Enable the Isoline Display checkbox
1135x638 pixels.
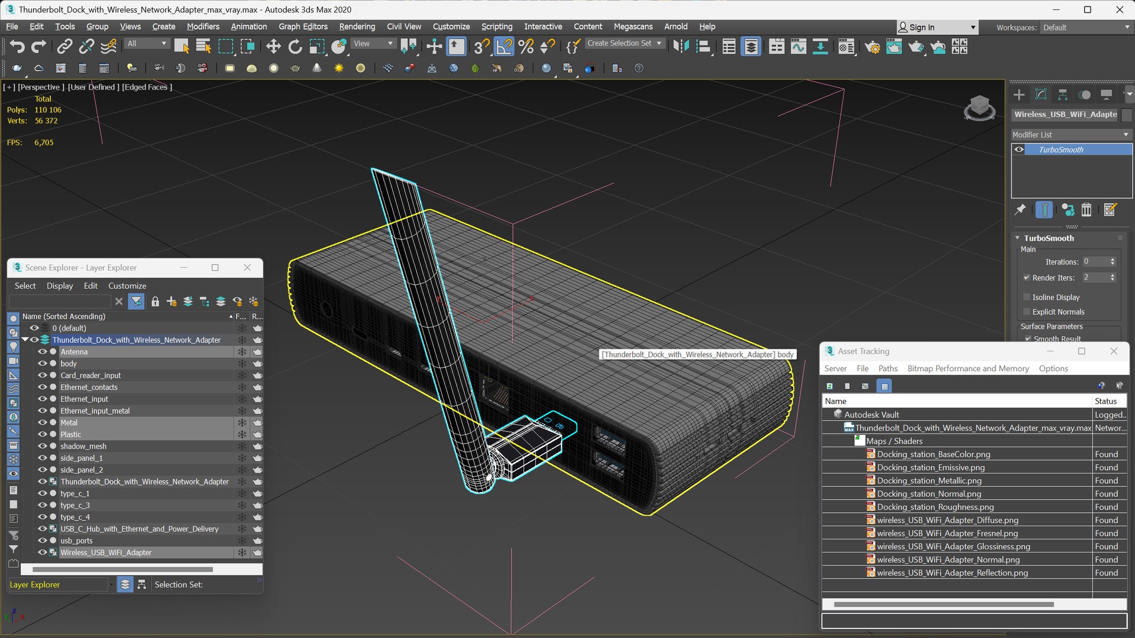pyautogui.click(x=1027, y=297)
